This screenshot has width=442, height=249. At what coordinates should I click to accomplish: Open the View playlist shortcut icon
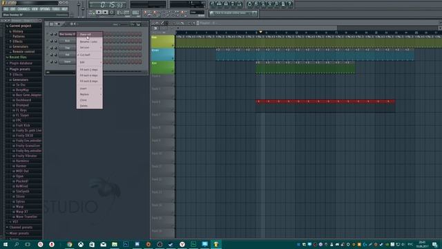pos(213,3)
